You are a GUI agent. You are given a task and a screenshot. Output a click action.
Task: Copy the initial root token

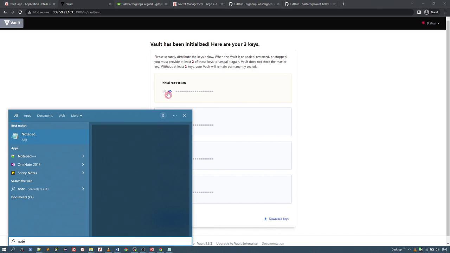point(164,92)
